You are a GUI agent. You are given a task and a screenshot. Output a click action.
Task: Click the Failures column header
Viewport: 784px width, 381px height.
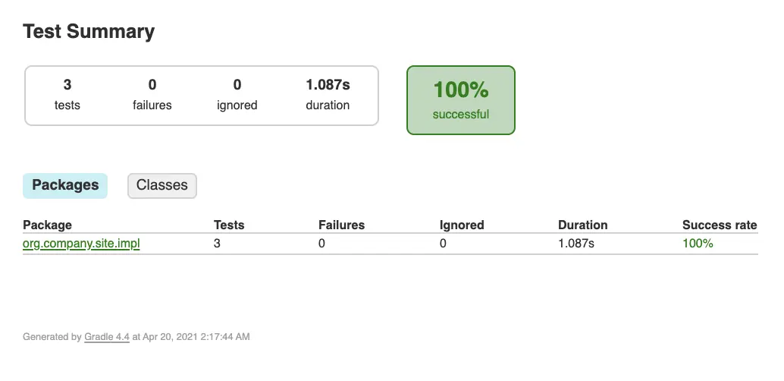click(x=341, y=225)
